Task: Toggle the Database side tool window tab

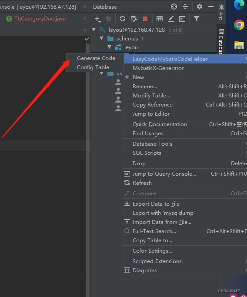Action: pyautogui.click(x=221, y=41)
